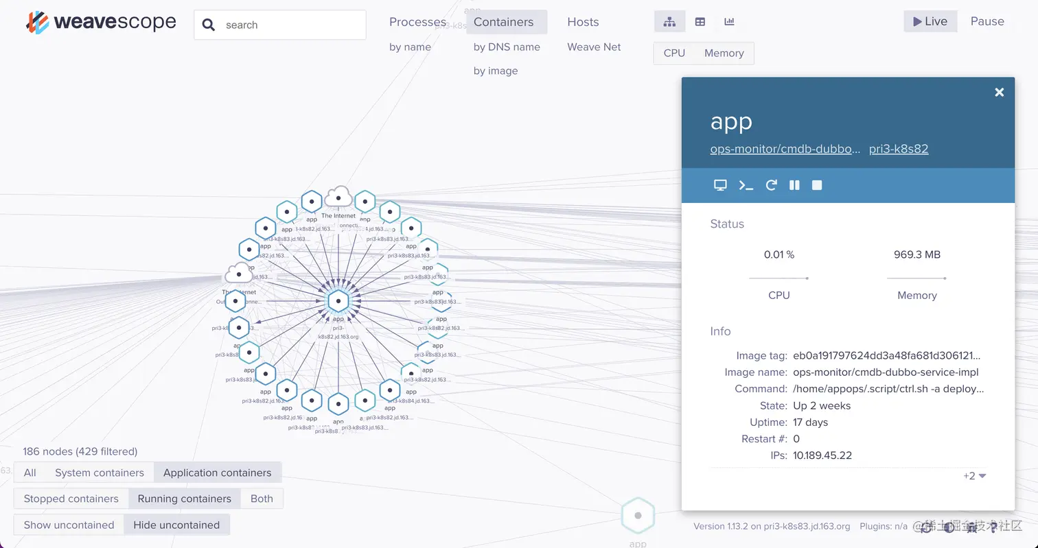This screenshot has width=1038, height=548.
Task: Select Hide uncontained option
Action: (x=176, y=525)
